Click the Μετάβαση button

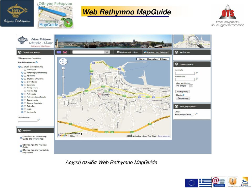point(182,92)
